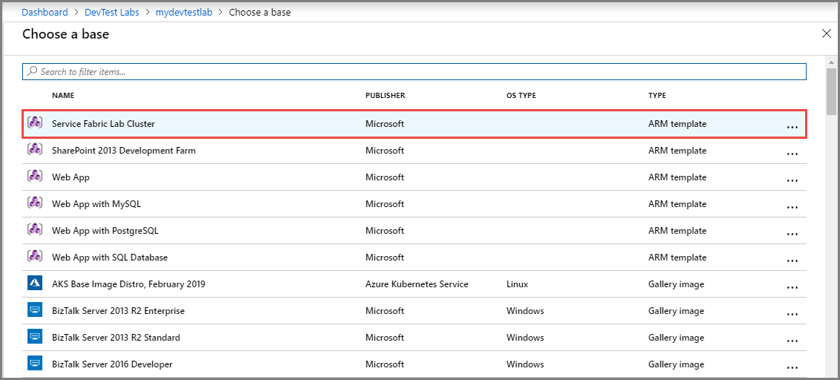
Task: Click the BizTalk Server 2016 Developer icon
Action: coord(35,364)
